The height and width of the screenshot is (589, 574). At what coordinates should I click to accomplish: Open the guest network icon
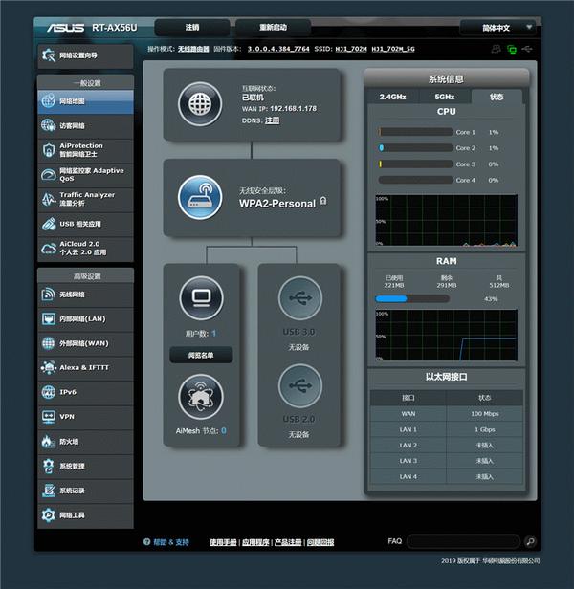click(49, 125)
